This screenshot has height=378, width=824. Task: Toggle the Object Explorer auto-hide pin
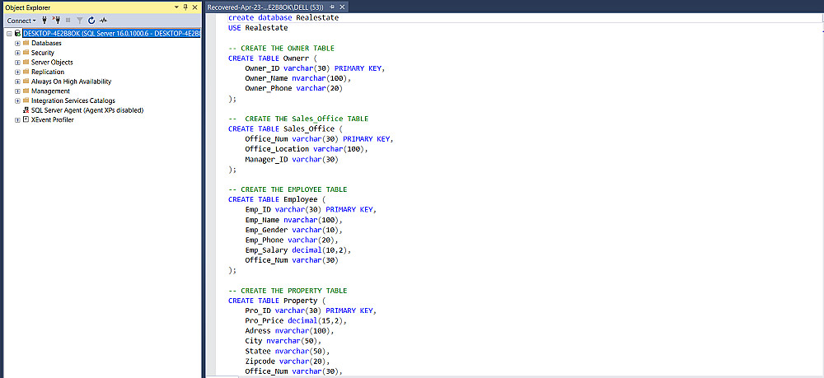185,7
